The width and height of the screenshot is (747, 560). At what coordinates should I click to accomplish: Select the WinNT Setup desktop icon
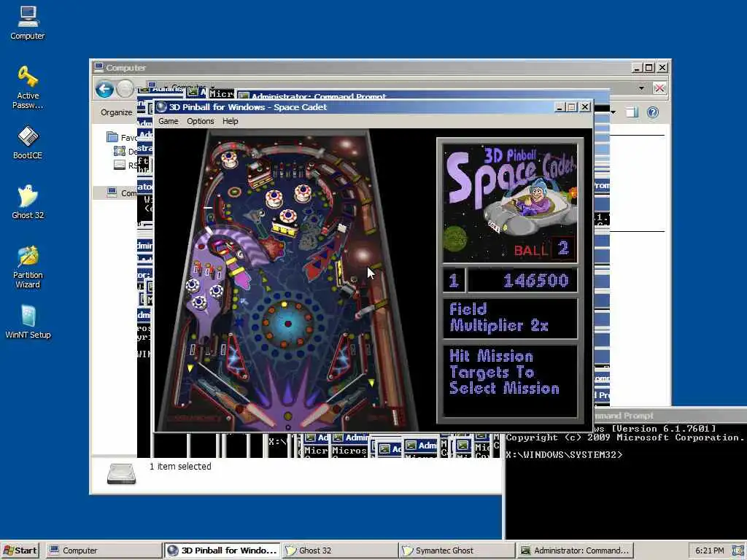coord(28,322)
